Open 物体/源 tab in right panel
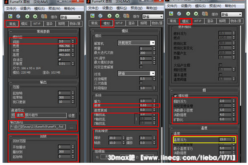Screen dimensions: 248x165 (x=235, y=21)
